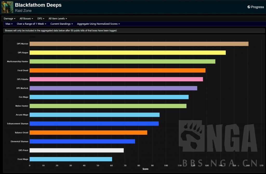Click the 170 tick on Score axis
Image resolution: width=266 pixels, height=174 pixels.
tap(261, 165)
